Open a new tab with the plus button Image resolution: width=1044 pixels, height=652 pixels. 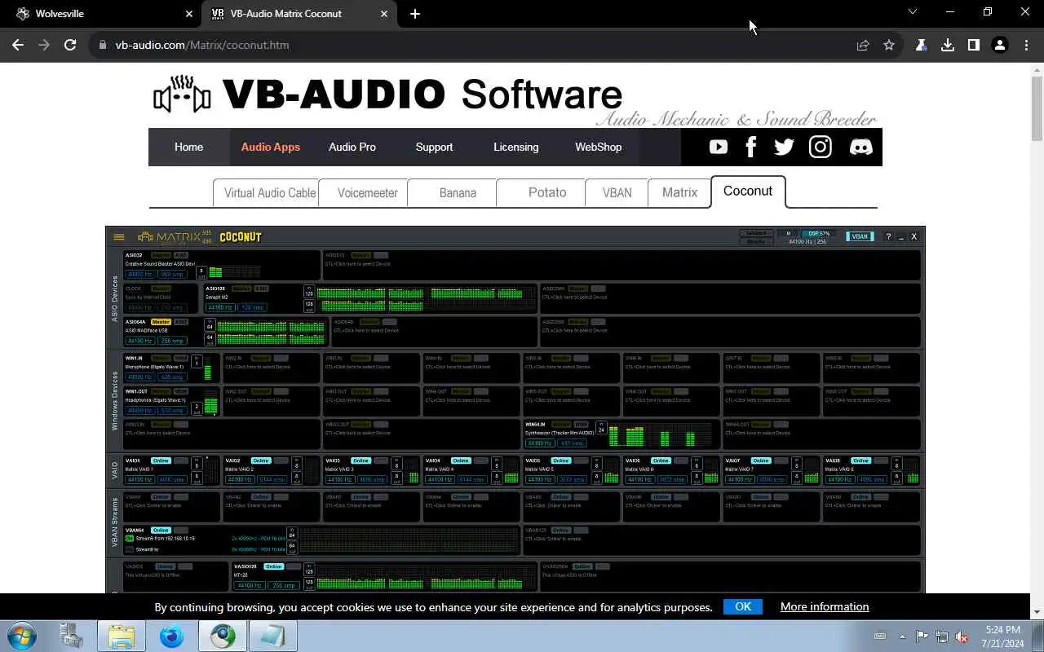tap(415, 14)
